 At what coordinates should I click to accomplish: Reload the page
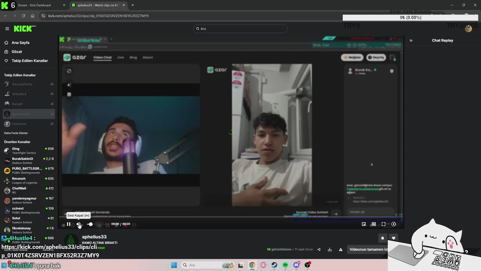click(23, 16)
